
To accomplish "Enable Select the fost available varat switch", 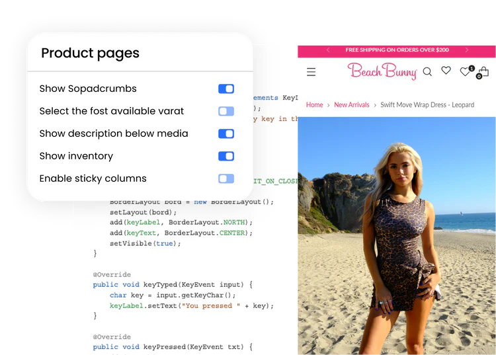I will coord(226,111).
